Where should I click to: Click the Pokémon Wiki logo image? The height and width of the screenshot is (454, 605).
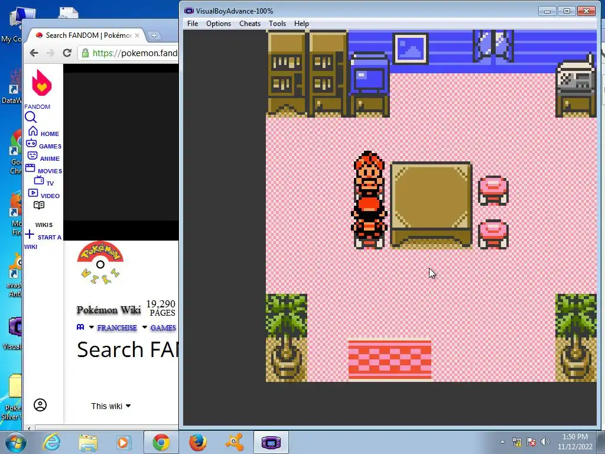(100, 263)
